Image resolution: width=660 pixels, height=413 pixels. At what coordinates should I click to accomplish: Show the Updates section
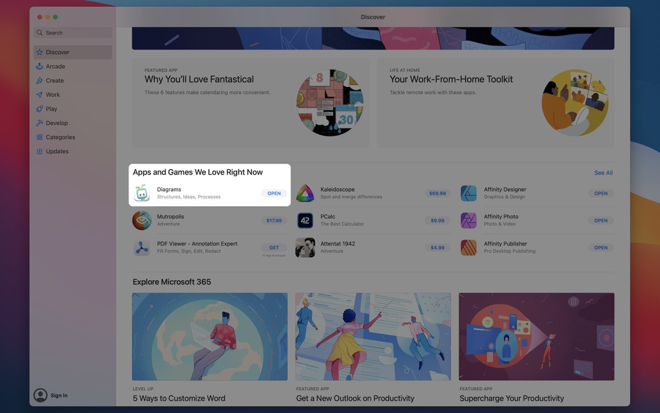(73, 151)
